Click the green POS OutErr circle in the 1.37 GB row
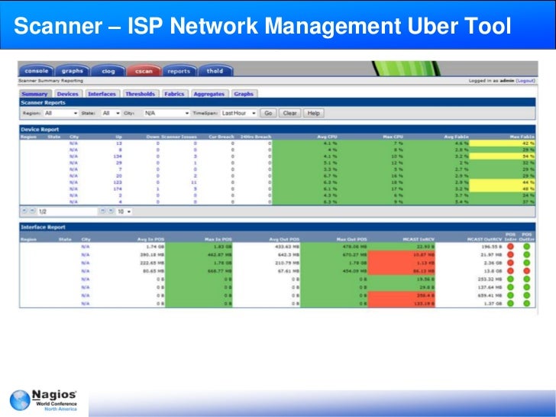The height and width of the screenshot is (417, 556). point(526,303)
